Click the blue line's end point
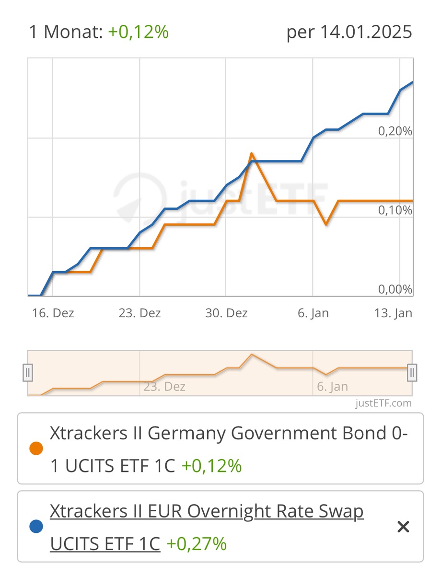Screen dimensions: 441x575 [412, 82]
